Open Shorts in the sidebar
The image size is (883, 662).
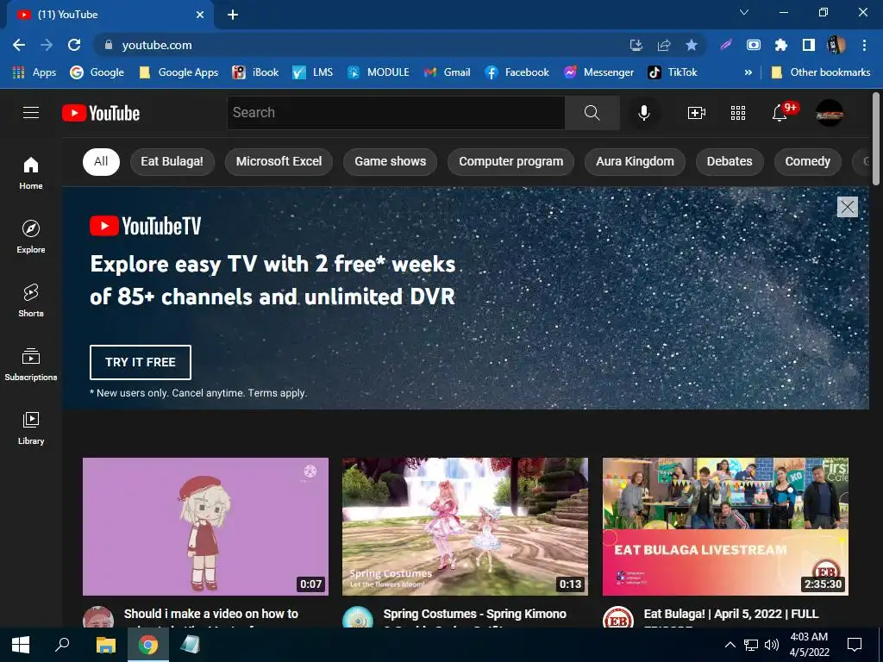click(x=31, y=300)
